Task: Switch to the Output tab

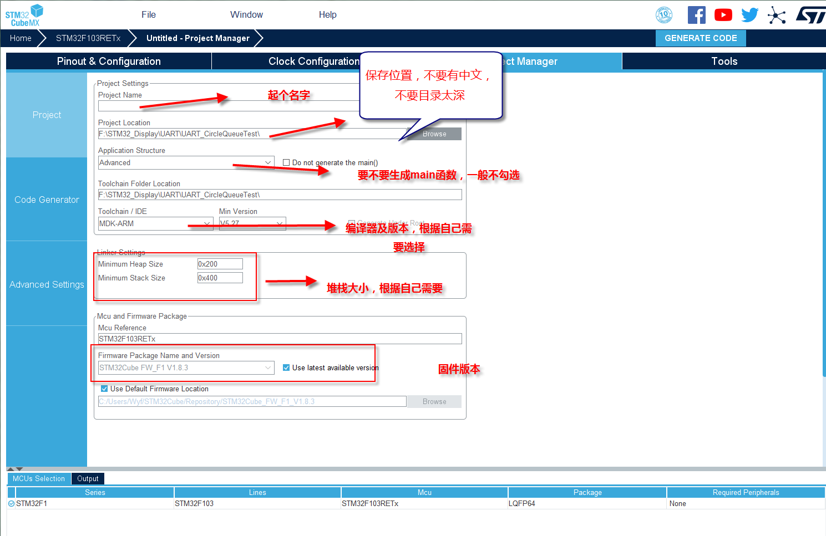Action: (88, 479)
